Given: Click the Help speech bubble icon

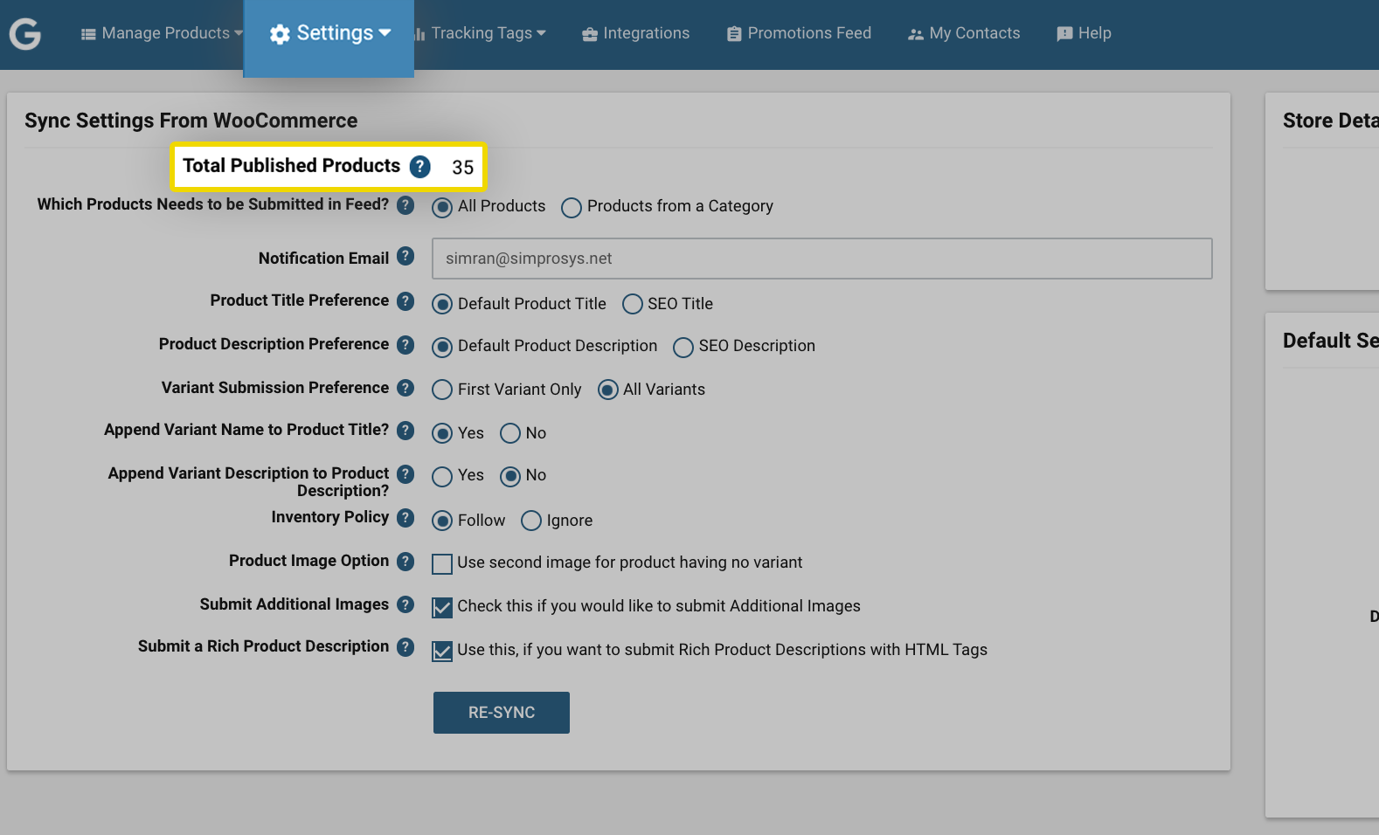Looking at the screenshot, I should (x=1064, y=34).
